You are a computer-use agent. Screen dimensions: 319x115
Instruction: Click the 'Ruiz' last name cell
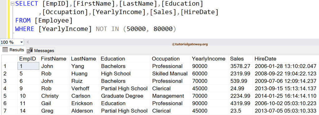point(84,81)
